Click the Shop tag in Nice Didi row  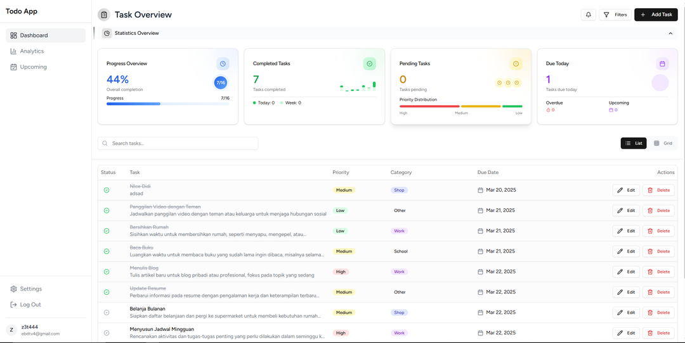[x=400, y=190]
